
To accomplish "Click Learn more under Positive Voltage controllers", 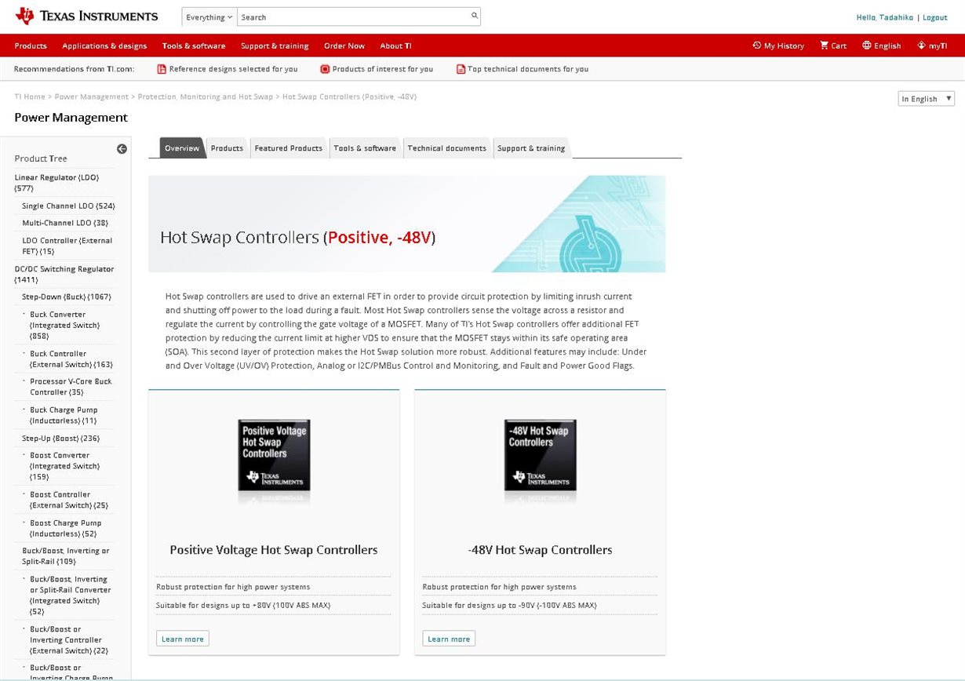I will (183, 639).
